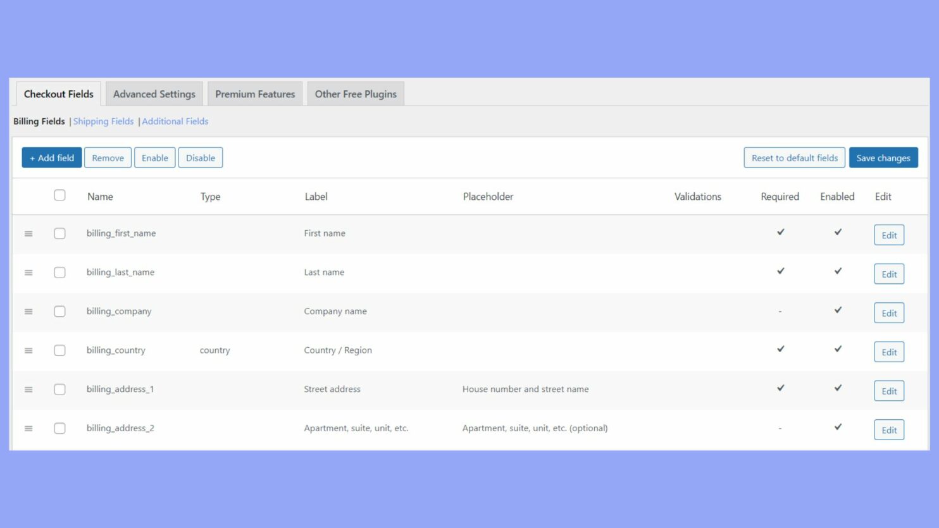Grab the drag handle next to billing_last_name
Image resolution: width=939 pixels, height=528 pixels.
click(28, 273)
